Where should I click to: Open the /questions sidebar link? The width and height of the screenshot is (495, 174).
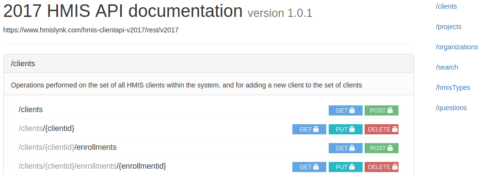[x=451, y=108]
